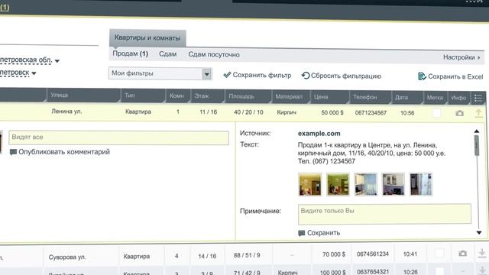The image size is (489, 275).
Task: Click details panel scroll up arrow
Action: pyautogui.click(x=477, y=131)
